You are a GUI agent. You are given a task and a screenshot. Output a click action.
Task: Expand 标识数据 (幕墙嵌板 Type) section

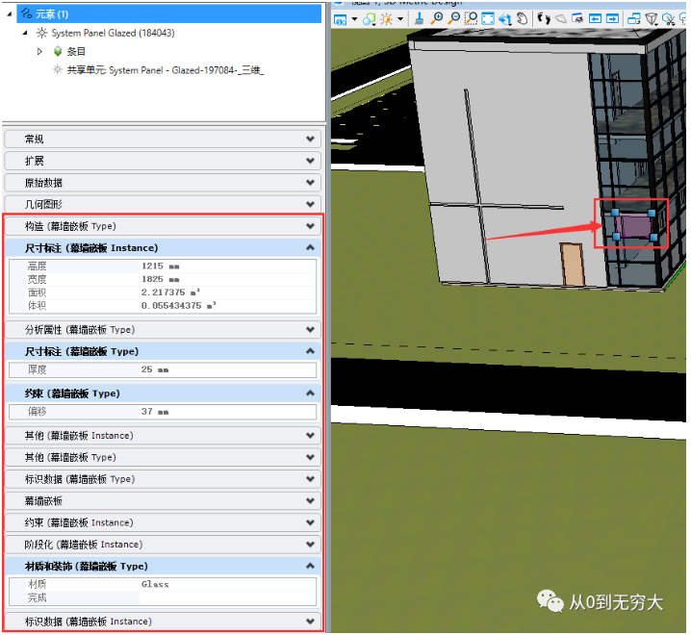click(x=163, y=479)
